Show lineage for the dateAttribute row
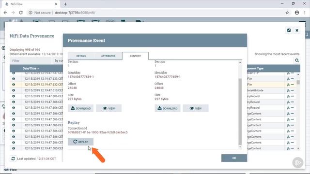This screenshot has width=310, height=174. pyautogui.click(x=288, y=90)
